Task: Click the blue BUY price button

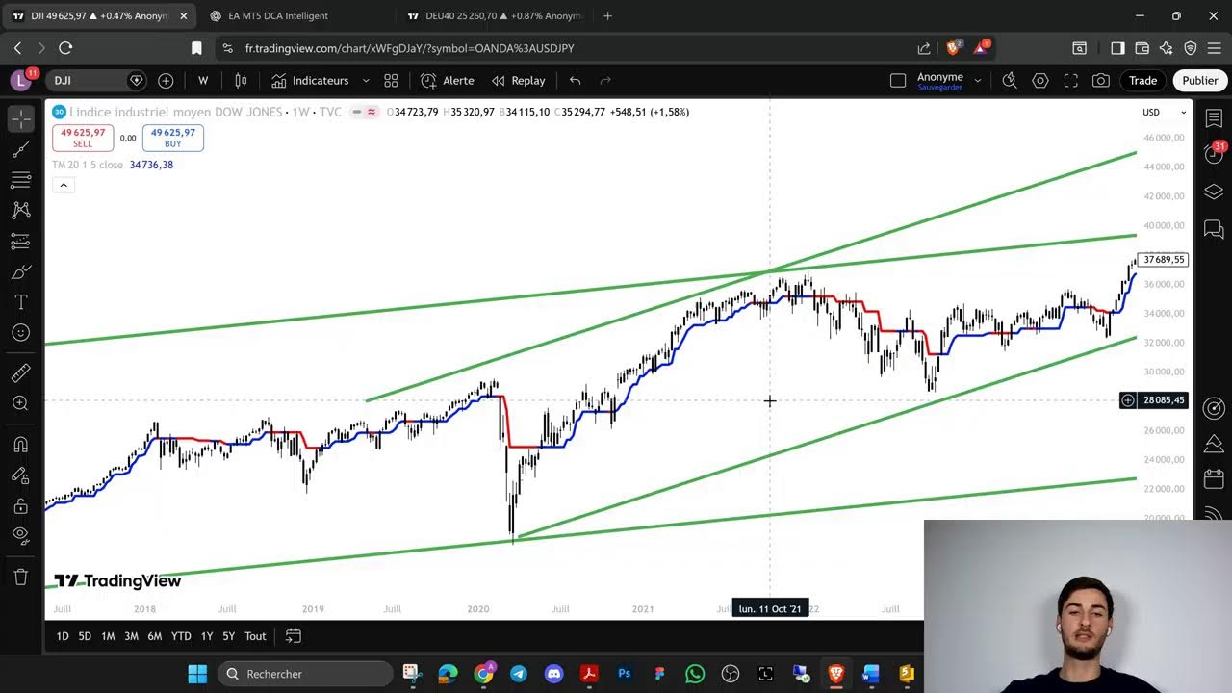Action: [x=172, y=138]
